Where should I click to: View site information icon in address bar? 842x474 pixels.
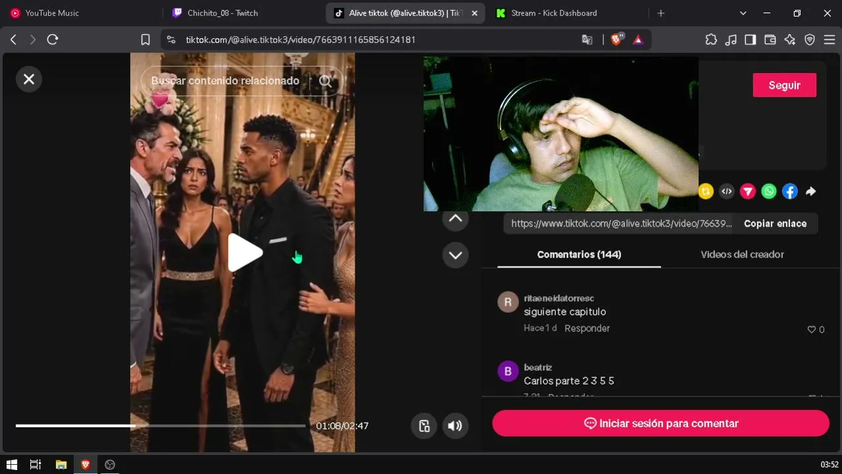point(171,39)
